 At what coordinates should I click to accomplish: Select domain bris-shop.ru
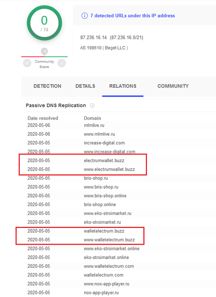coord(96,178)
